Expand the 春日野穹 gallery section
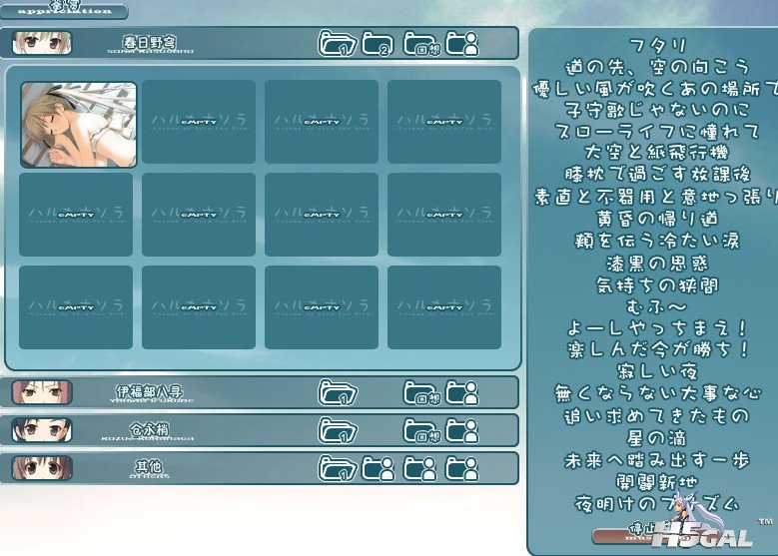The width and height of the screenshot is (778, 556). tap(259, 43)
